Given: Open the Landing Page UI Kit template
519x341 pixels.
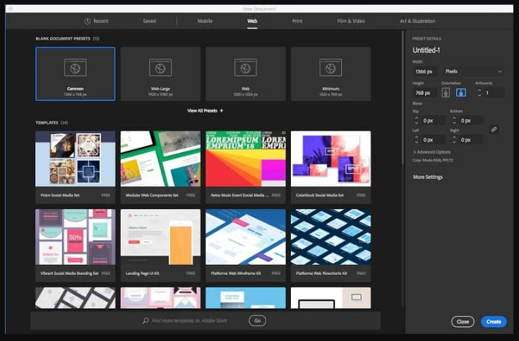Looking at the screenshot, I should (160, 245).
